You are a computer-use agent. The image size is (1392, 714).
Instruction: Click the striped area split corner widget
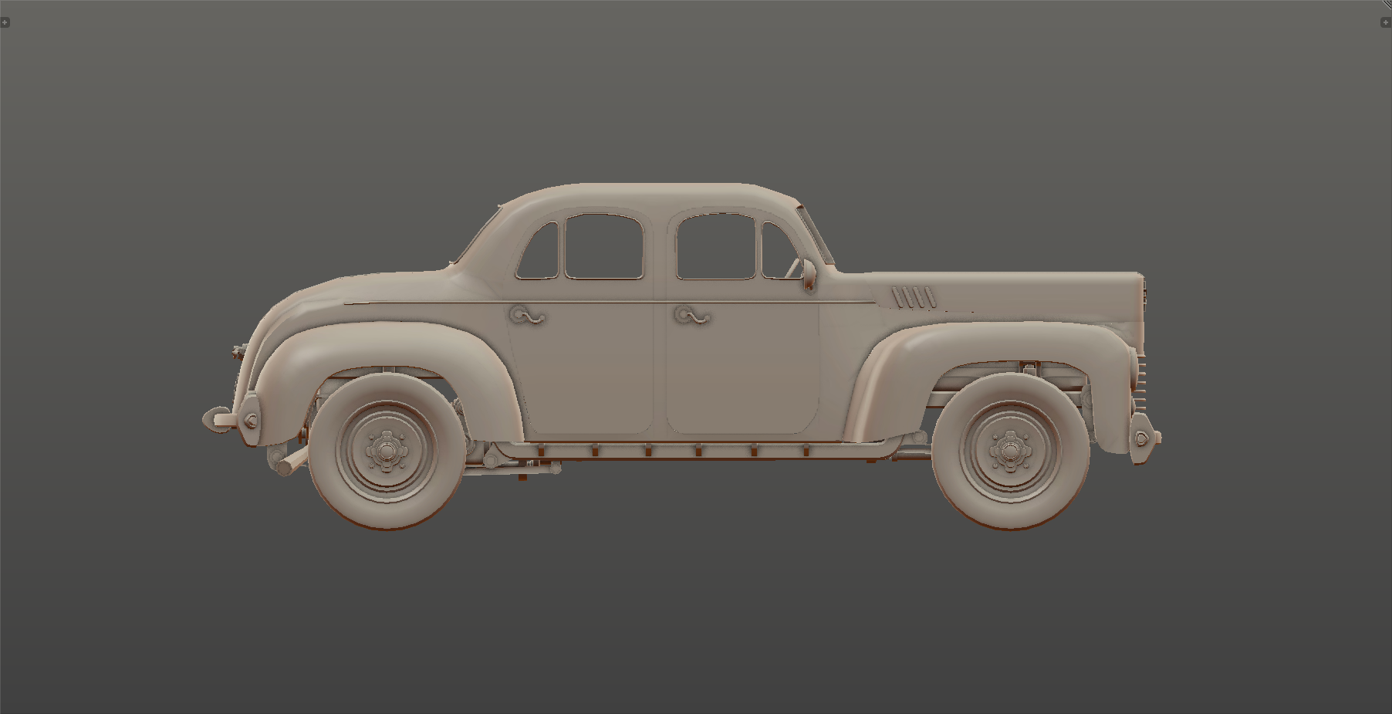(x=1387, y=5)
